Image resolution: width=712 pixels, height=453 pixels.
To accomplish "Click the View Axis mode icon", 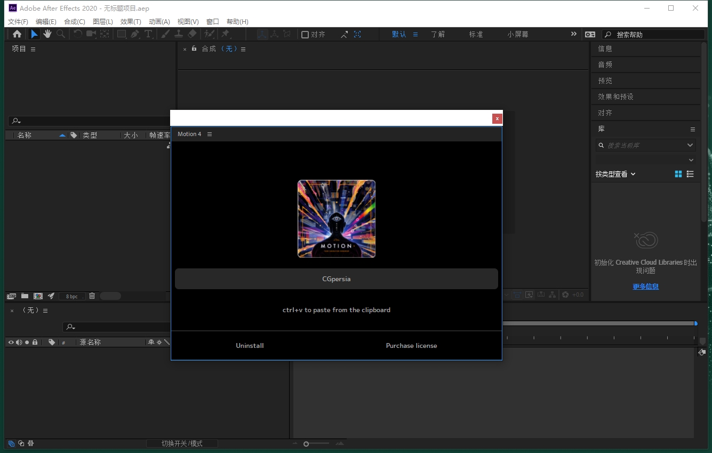I will click(287, 34).
